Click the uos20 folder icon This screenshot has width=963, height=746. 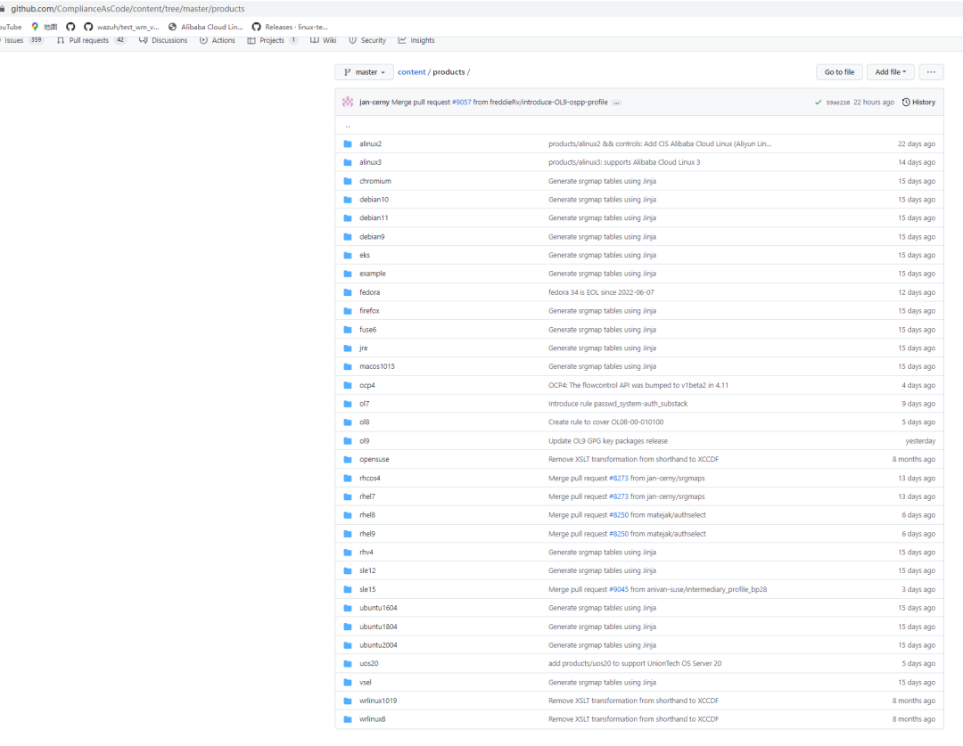(348, 664)
